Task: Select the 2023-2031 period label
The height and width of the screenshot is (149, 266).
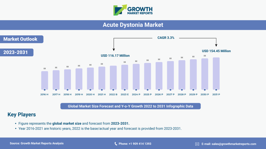Action: [x=16, y=52]
